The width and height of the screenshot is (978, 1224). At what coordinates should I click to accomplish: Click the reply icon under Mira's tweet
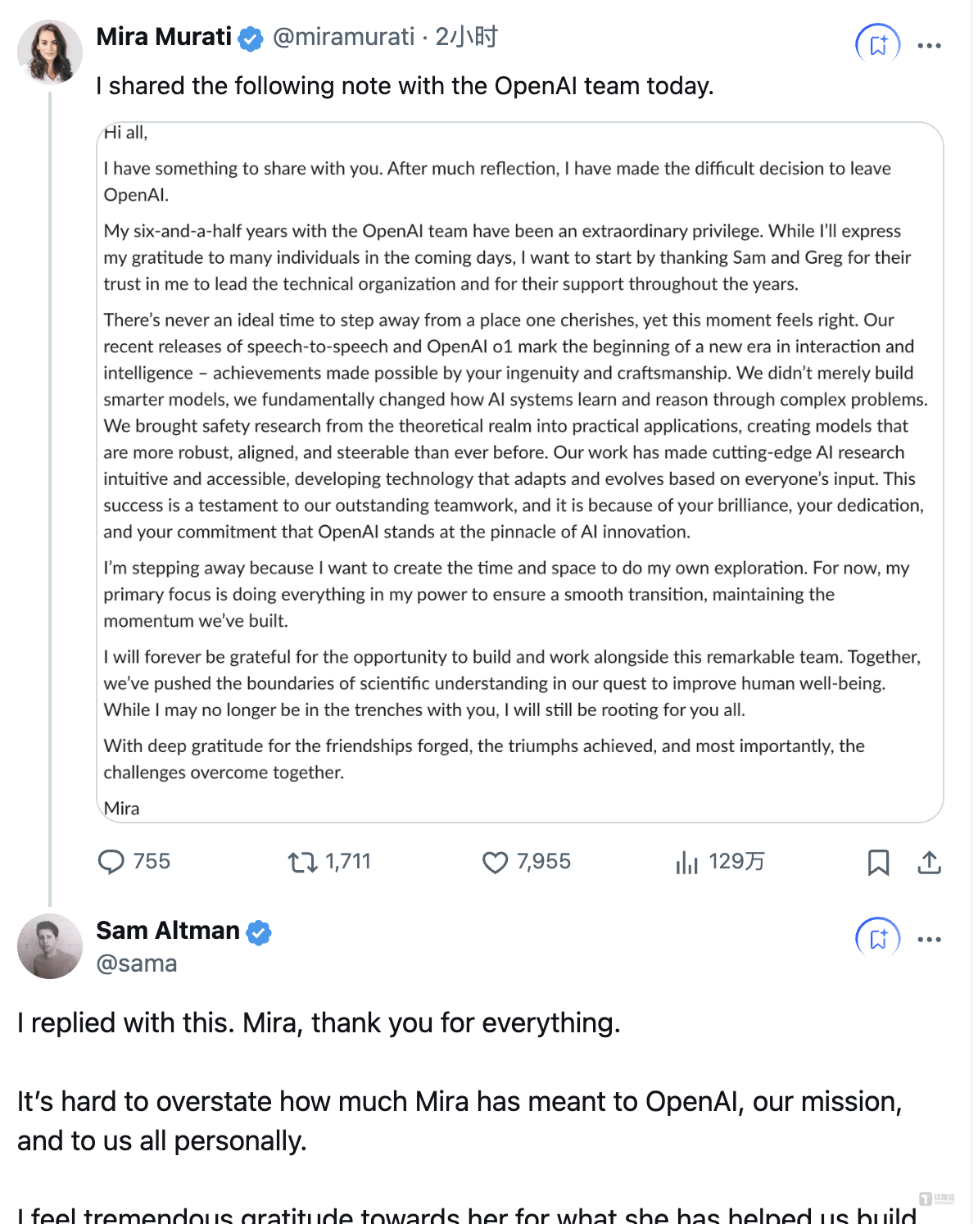tap(111, 862)
